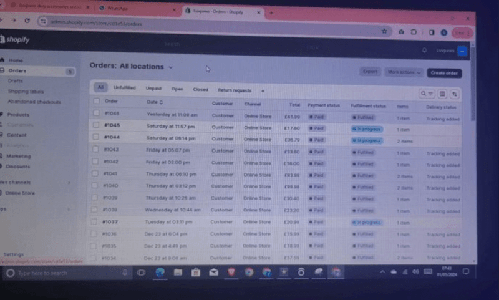Open store account menu Luvpaws
This screenshot has height=300, width=499.
point(452,51)
